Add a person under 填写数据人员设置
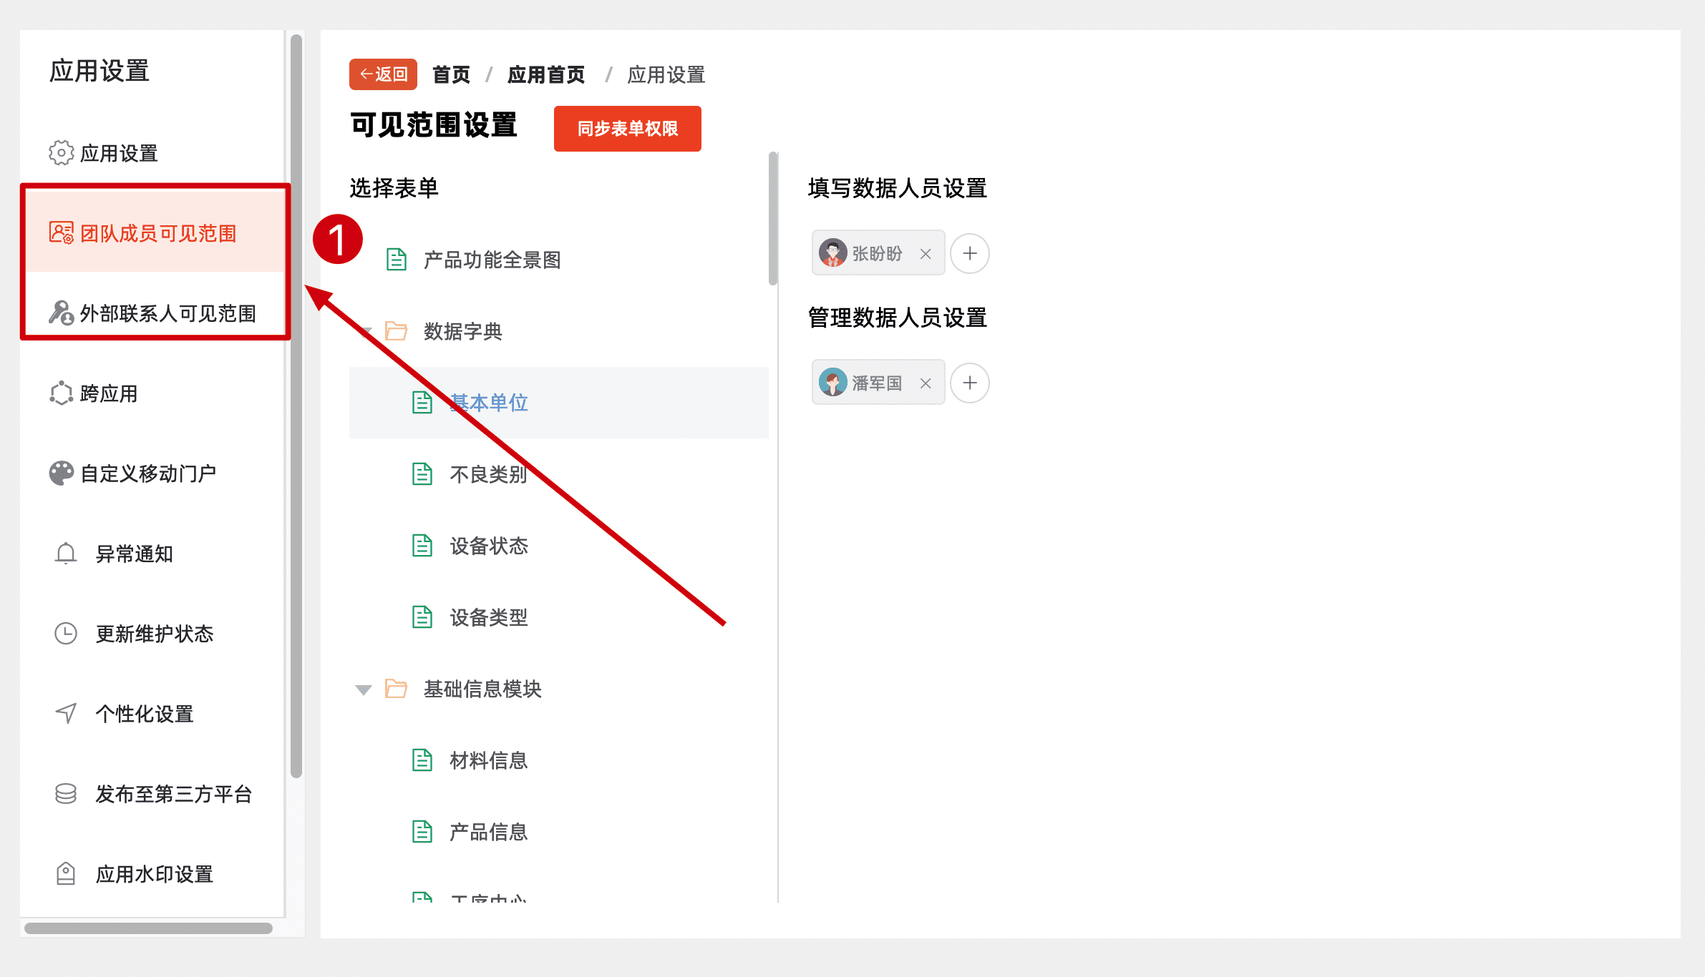 pyautogui.click(x=970, y=253)
